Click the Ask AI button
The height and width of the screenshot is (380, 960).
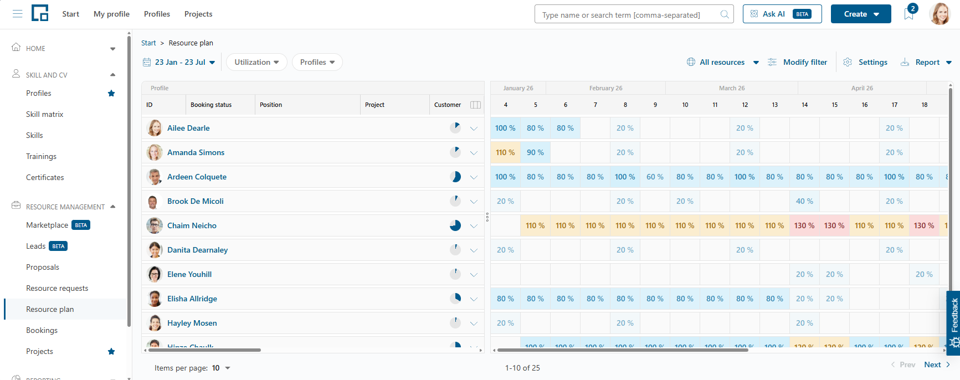(782, 14)
